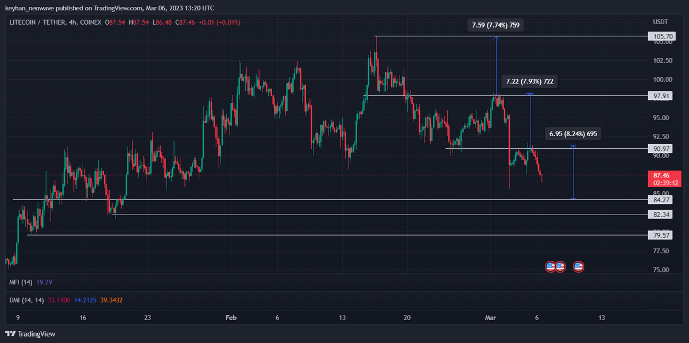Image resolution: width=689 pixels, height=343 pixels.
Task: Open the USDT currency selector on price axis
Action: 660,22
